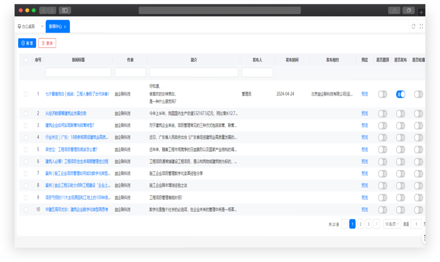Screen dimensions: 440x262
Task: Click summary text 工程项目管理省钱妙招!
Action: point(166,198)
